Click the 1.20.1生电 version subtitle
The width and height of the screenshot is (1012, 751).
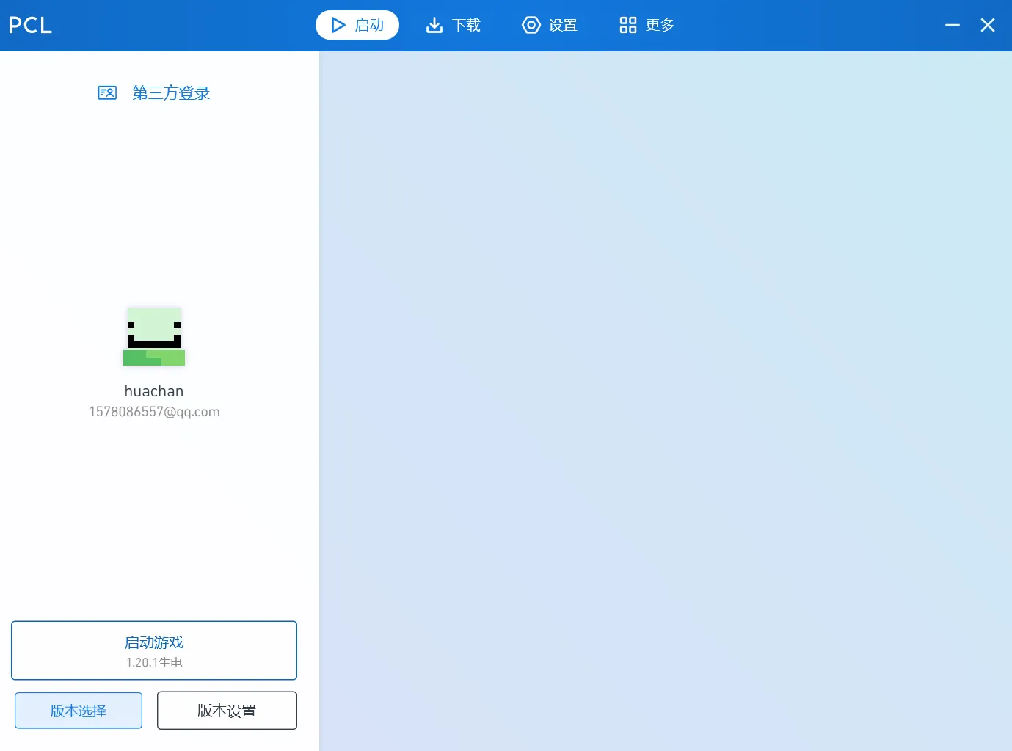click(154, 662)
